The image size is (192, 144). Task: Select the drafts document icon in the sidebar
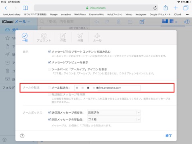point(8,46)
